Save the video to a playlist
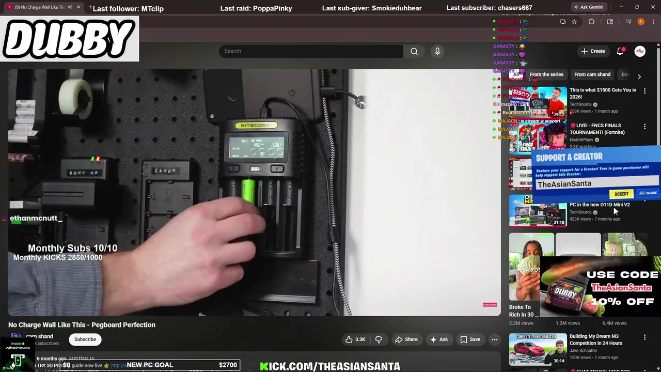This screenshot has height=372, width=661. [x=470, y=339]
